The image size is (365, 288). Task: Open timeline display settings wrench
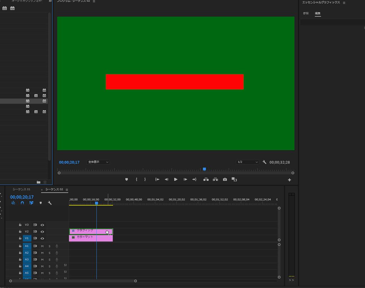(x=50, y=203)
